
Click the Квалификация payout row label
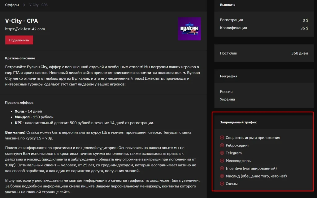233,28
